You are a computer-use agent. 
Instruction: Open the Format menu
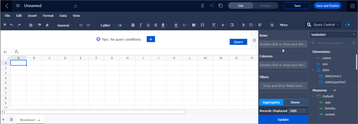click(x=48, y=16)
